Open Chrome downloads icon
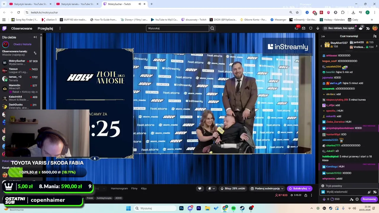Screen dimensions: 379x213 pyautogui.click(x=353, y=12)
